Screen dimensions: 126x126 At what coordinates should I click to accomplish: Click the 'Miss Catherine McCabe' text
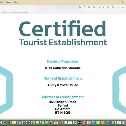pos(63,68)
